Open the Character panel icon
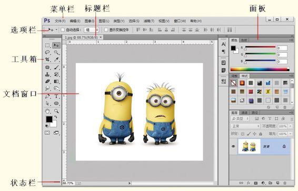This screenshot has height=191, width=298. point(223,44)
